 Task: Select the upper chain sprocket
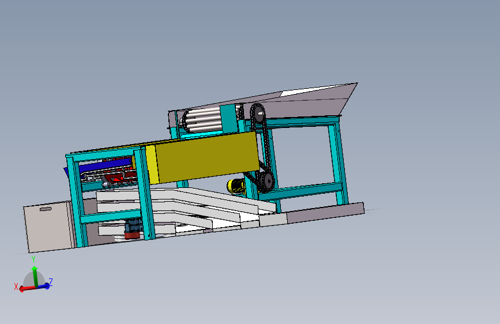click(258, 113)
